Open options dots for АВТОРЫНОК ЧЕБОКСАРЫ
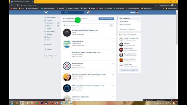 (x=113, y=97)
